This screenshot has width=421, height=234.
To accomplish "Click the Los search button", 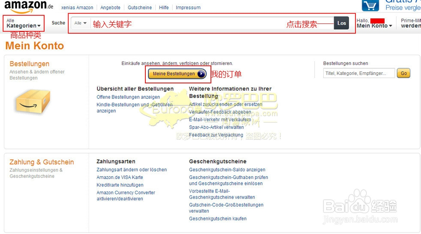I will (342, 23).
